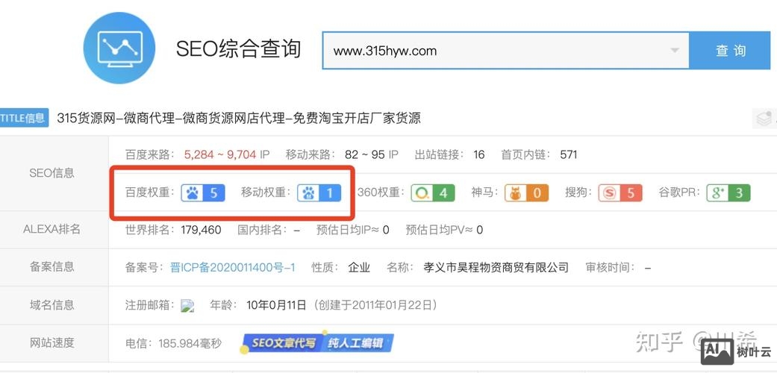Click the 电信 speed 185.984毫秒
Image resolution: width=777 pixels, height=373 pixels.
190,343
